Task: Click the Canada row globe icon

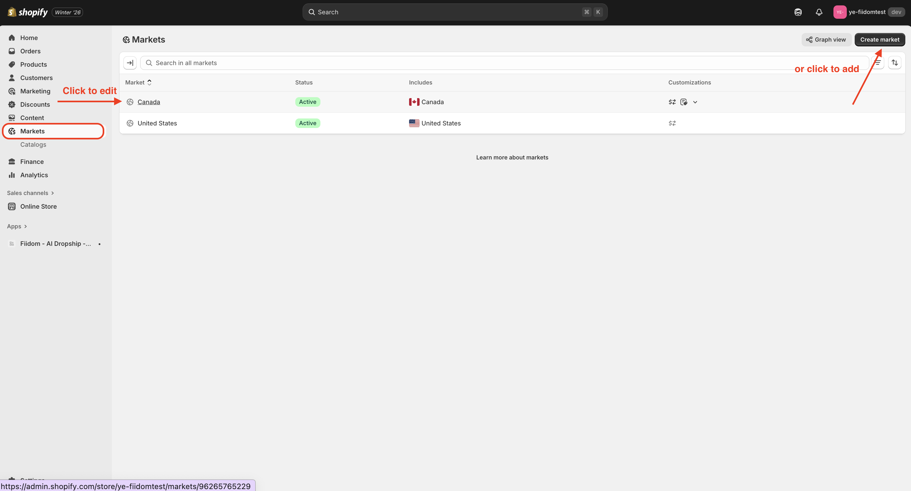Action: click(130, 102)
